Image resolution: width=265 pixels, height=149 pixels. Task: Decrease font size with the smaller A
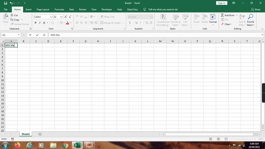[x=70, y=17]
